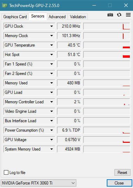Click the GPU Clock value field
Viewport: 133px width, 188px height.
point(69,26)
